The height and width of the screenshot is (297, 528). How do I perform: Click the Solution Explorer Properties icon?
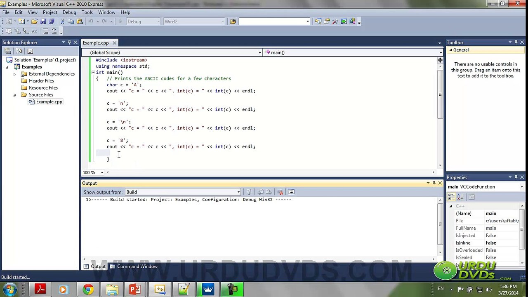coord(8,51)
